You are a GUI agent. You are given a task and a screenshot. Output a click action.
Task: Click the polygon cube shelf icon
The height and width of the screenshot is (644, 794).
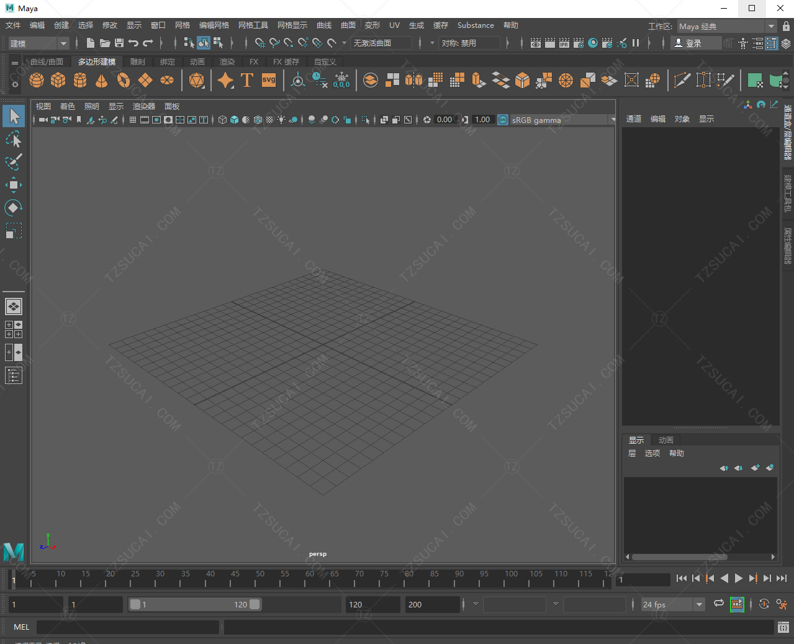point(58,81)
